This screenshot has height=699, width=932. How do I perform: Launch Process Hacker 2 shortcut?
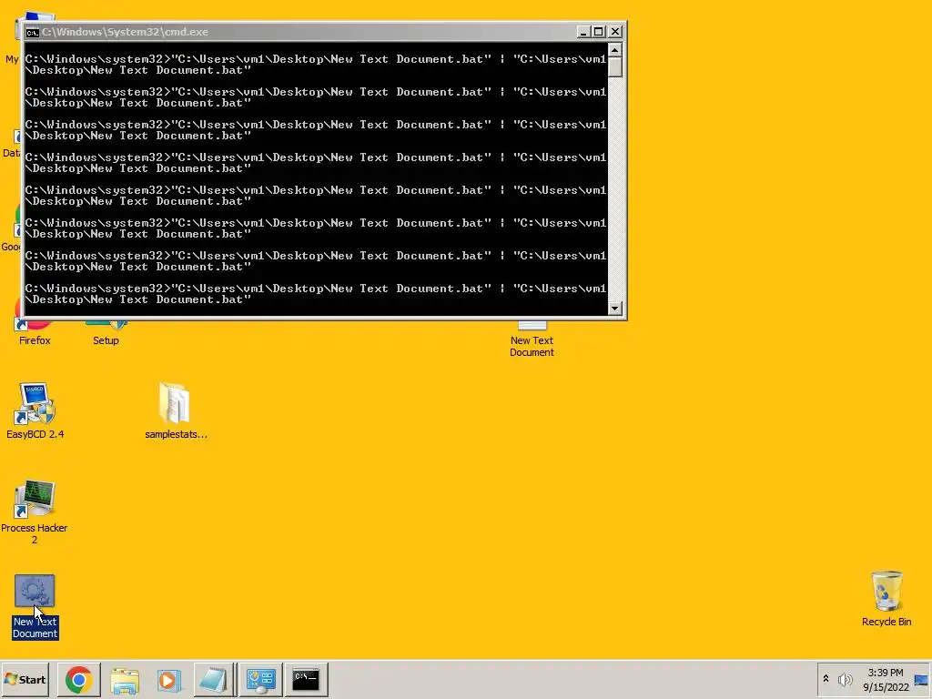[35, 512]
